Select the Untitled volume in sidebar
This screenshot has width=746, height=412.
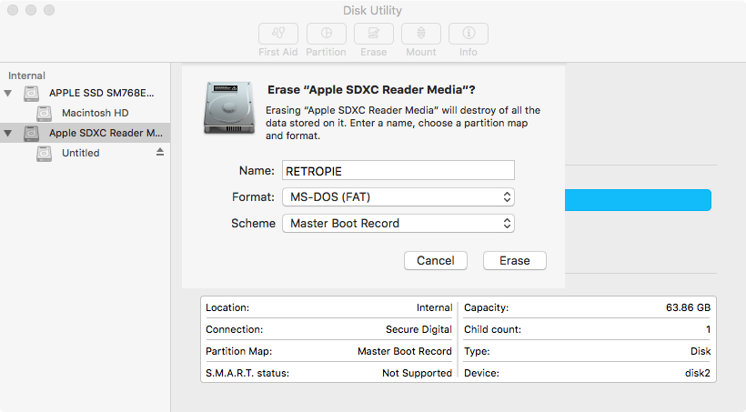click(x=80, y=153)
